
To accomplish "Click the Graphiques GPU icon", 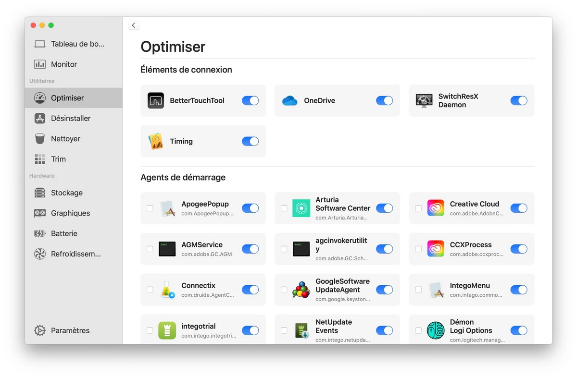I will [40, 213].
